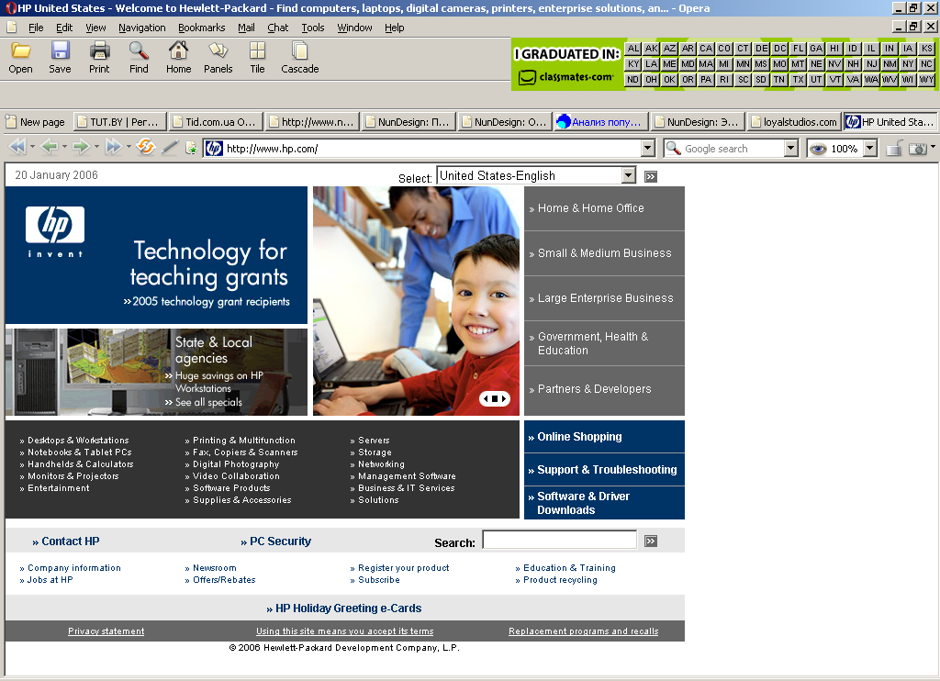
Task: Open the File menu
Action: [x=36, y=28]
